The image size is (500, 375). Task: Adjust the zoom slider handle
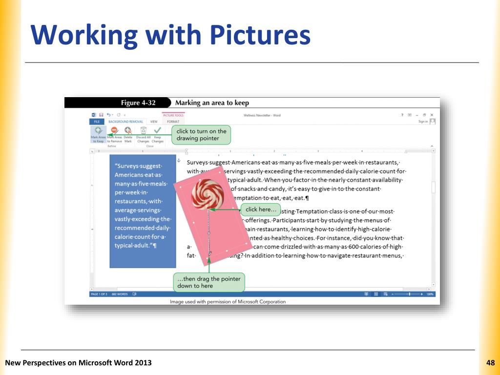coord(410,294)
